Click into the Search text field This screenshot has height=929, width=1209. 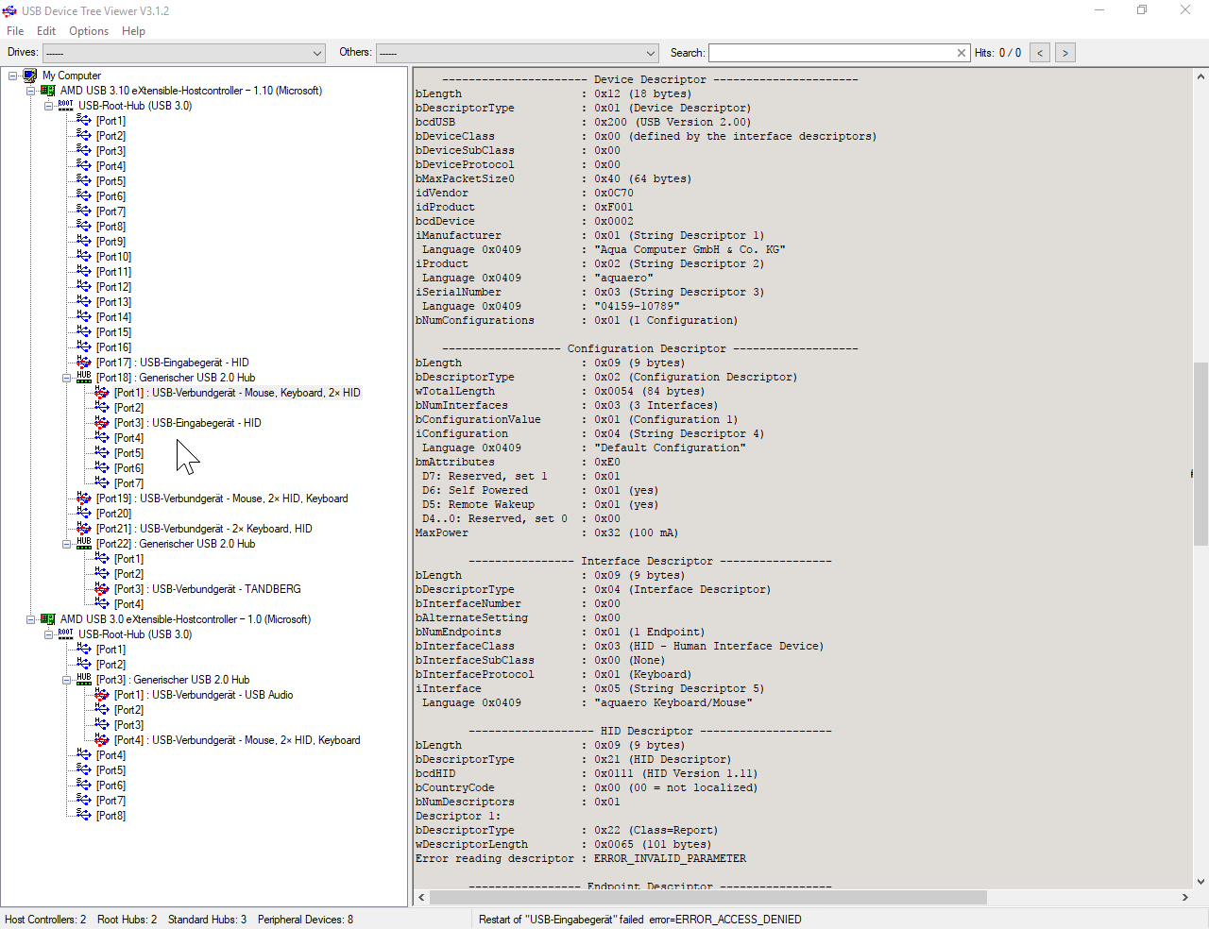[x=831, y=53]
